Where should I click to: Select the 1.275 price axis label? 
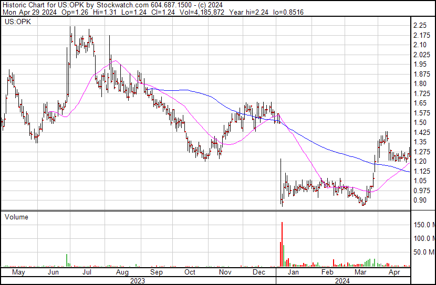pyautogui.click(x=422, y=152)
